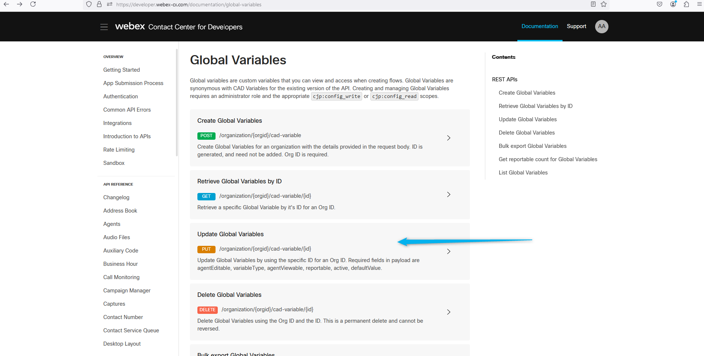Select the cjp:config_write scope code

(x=337, y=96)
